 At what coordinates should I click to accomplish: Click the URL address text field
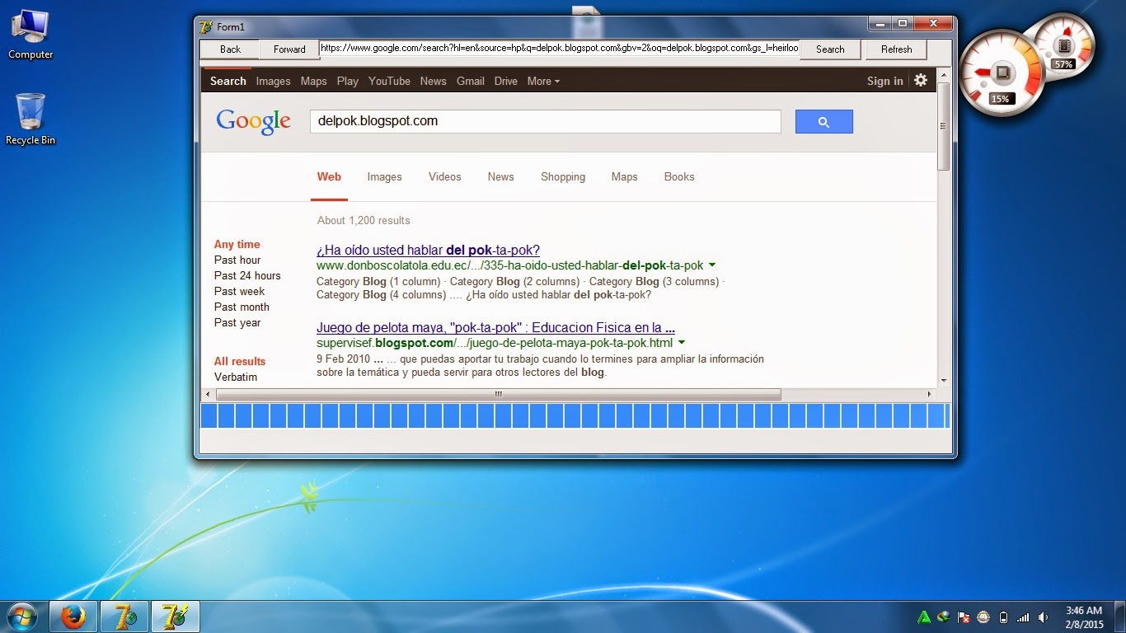(559, 49)
